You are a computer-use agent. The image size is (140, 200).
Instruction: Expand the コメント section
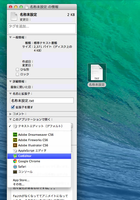pos(10,114)
